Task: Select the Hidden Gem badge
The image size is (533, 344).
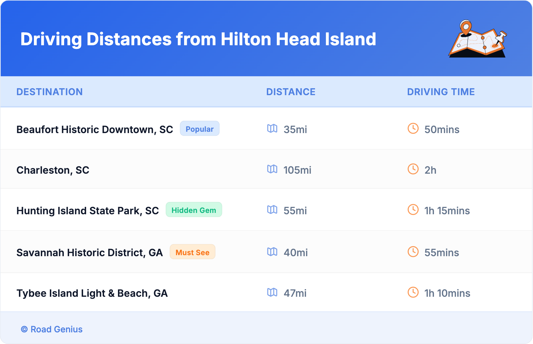Action: coord(194,210)
